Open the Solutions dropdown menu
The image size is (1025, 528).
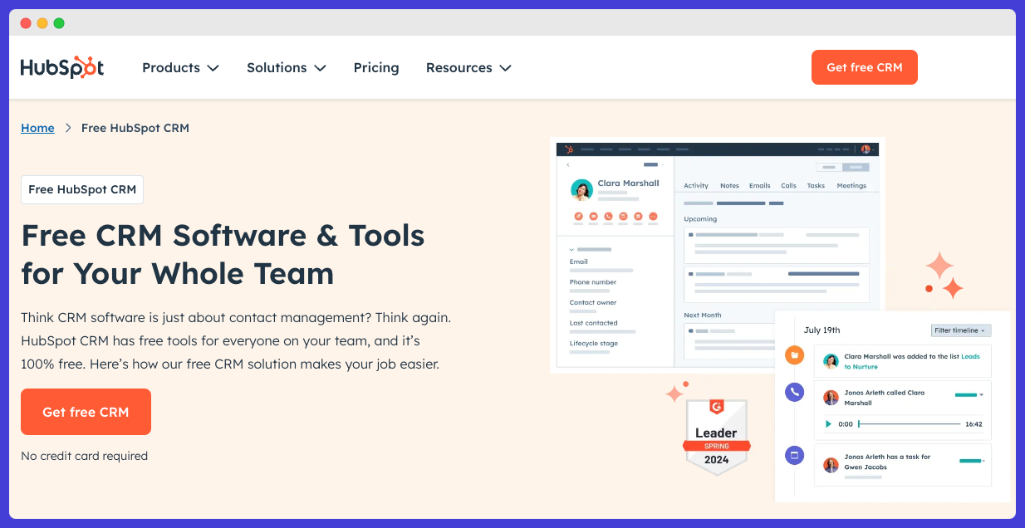pyautogui.click(x=287, y=68)
